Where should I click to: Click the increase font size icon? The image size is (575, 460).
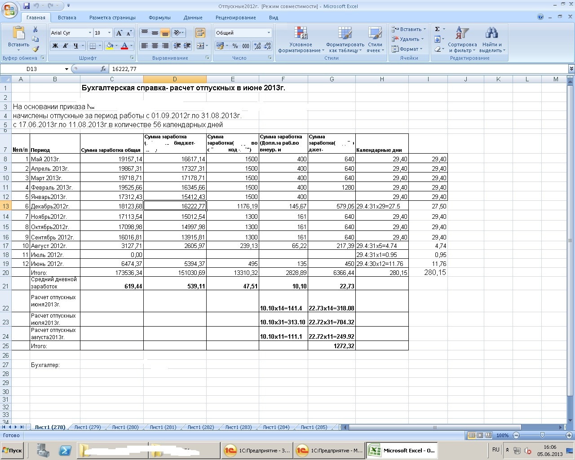pos(119,33)
